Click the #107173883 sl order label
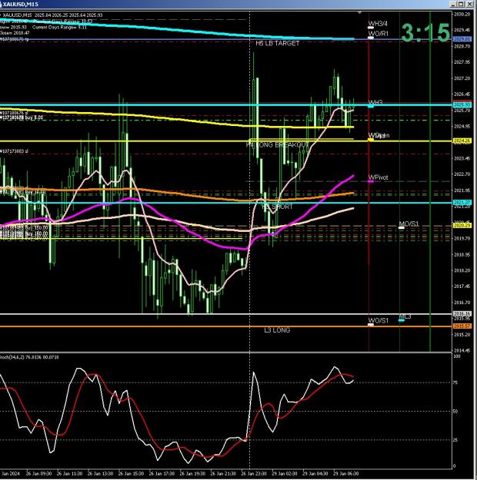477x480 pixels. (x=14, y=151)
